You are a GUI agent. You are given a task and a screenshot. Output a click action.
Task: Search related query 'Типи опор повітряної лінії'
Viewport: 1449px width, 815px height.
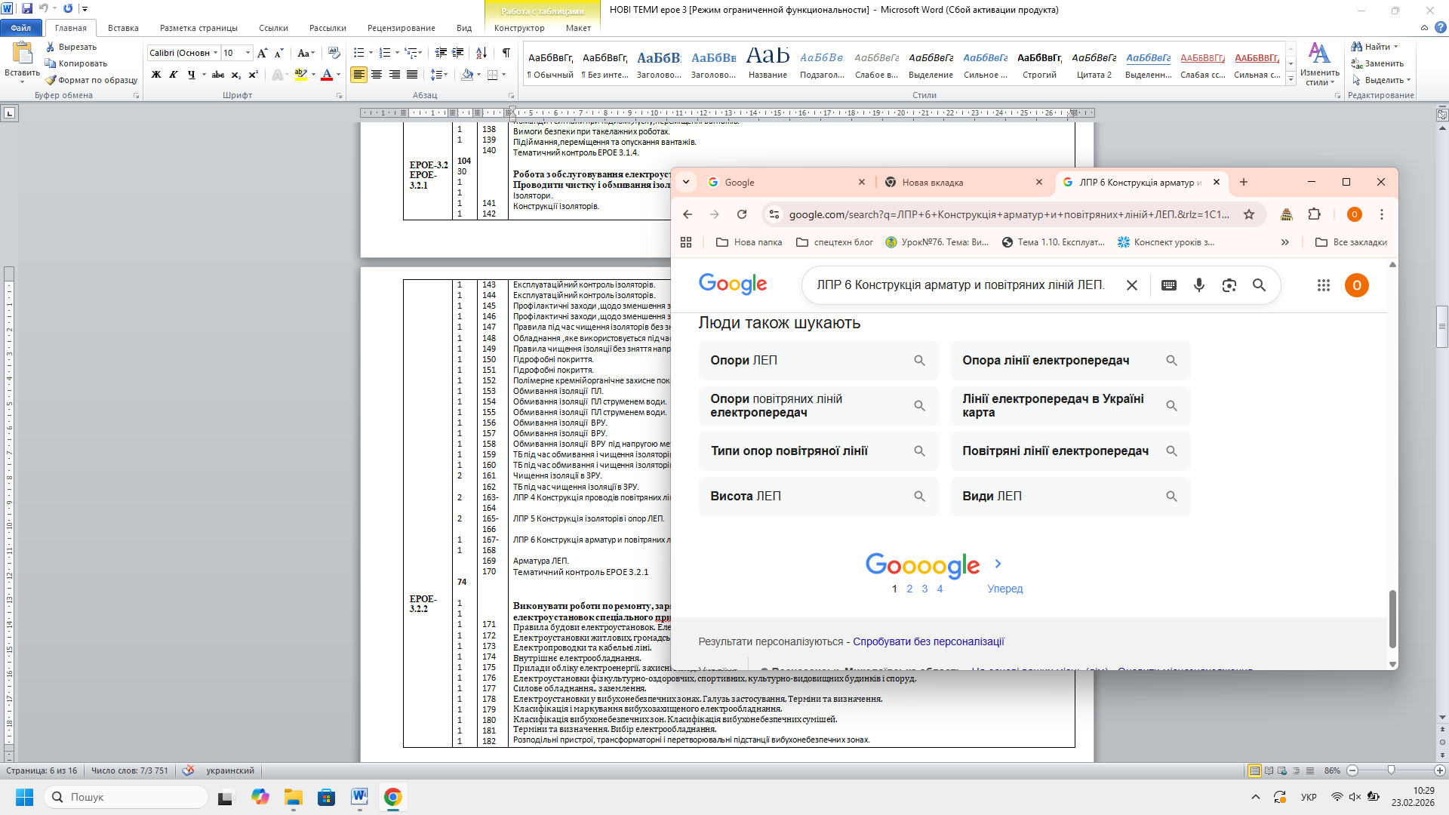[x=818, y=451]
